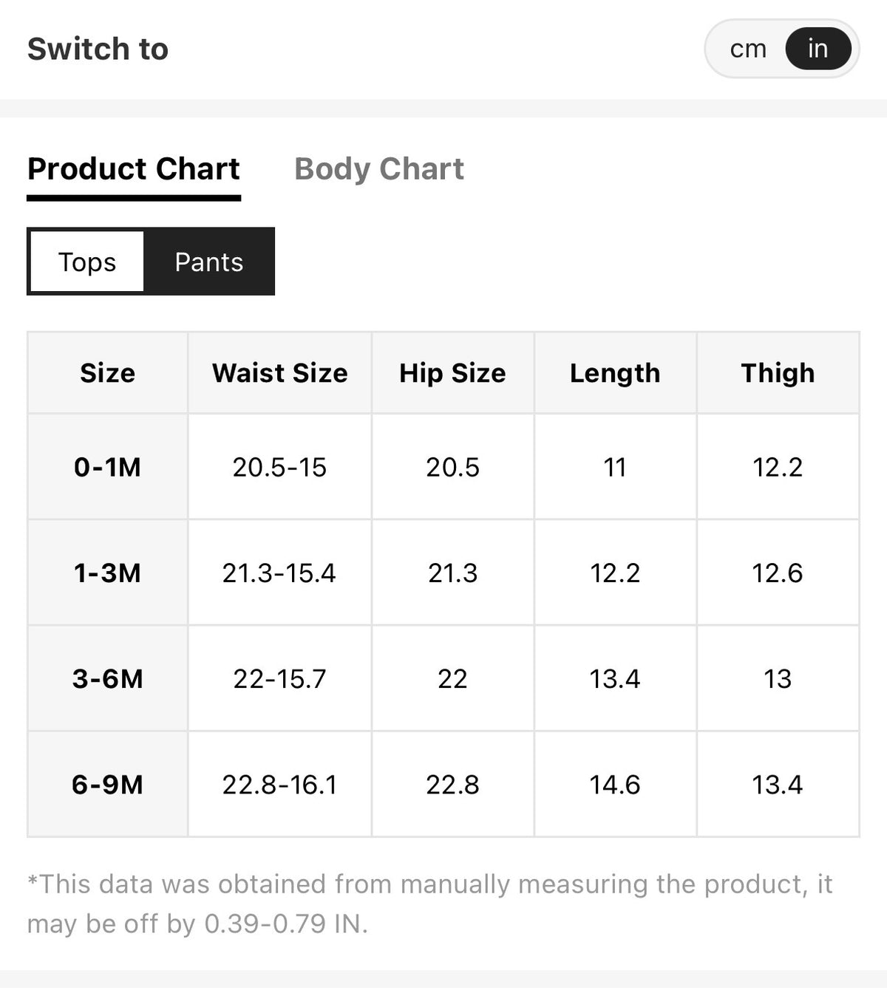Select the 1-3M size row

pyautogui.click(x=443, y=573)
